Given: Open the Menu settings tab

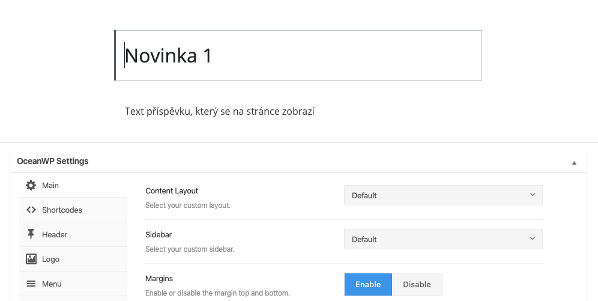Looking at the screenshot, I should (x=73, y=284).
